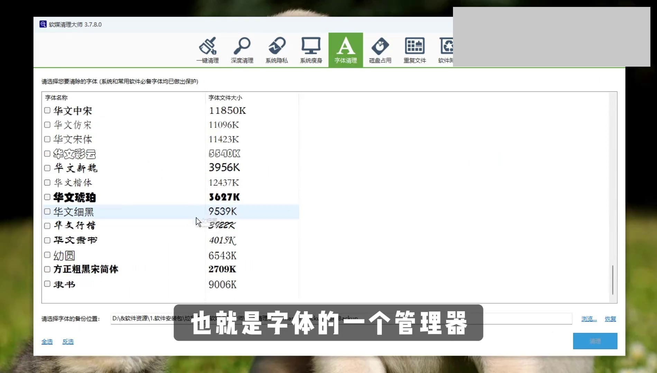Click the 恢复 restore link
The image size is (657, 373).
pyautogui.click(x=610, y=319)
